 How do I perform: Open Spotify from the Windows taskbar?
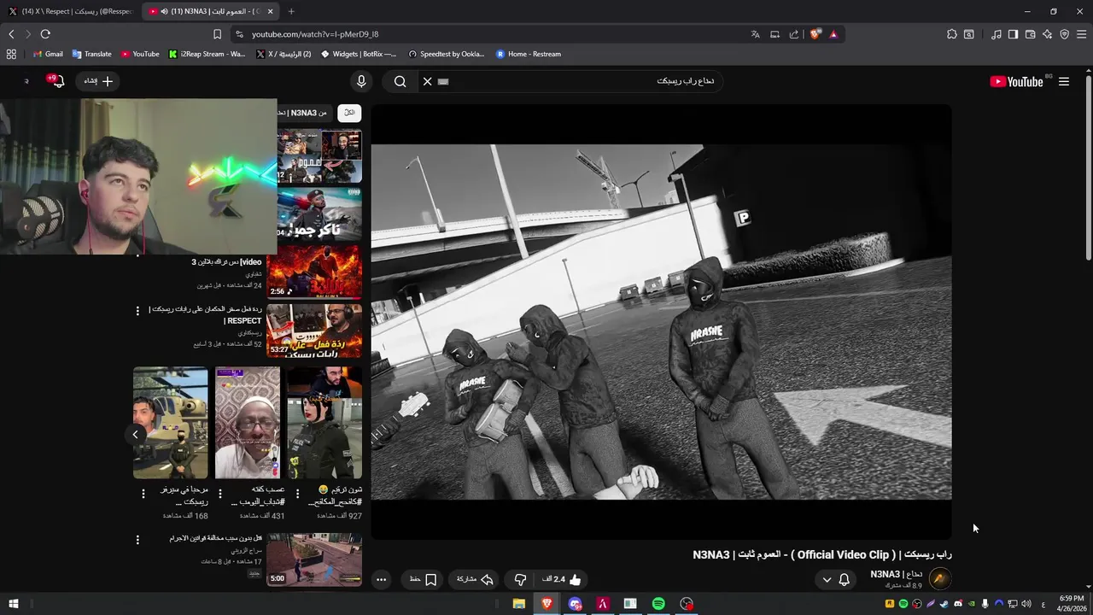pyautogui.click(x=658, y=604)
